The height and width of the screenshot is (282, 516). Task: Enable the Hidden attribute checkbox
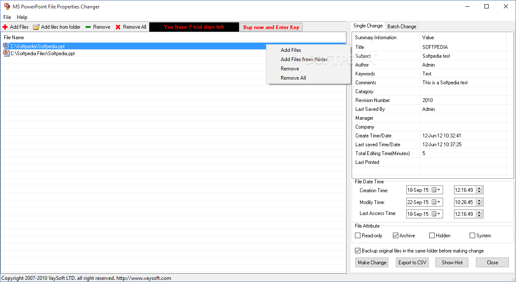[432, 236]
